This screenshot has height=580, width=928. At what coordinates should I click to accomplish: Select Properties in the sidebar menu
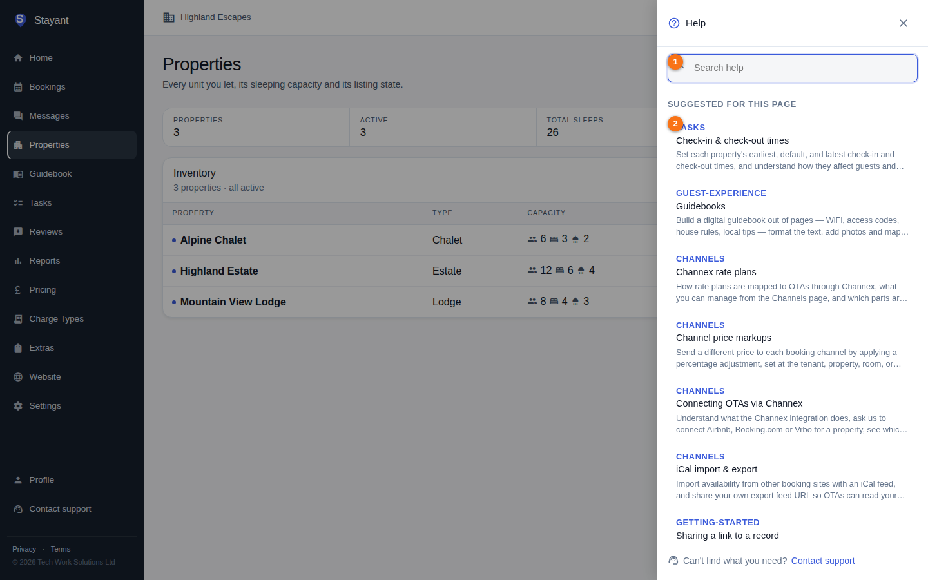coord(72,145)
